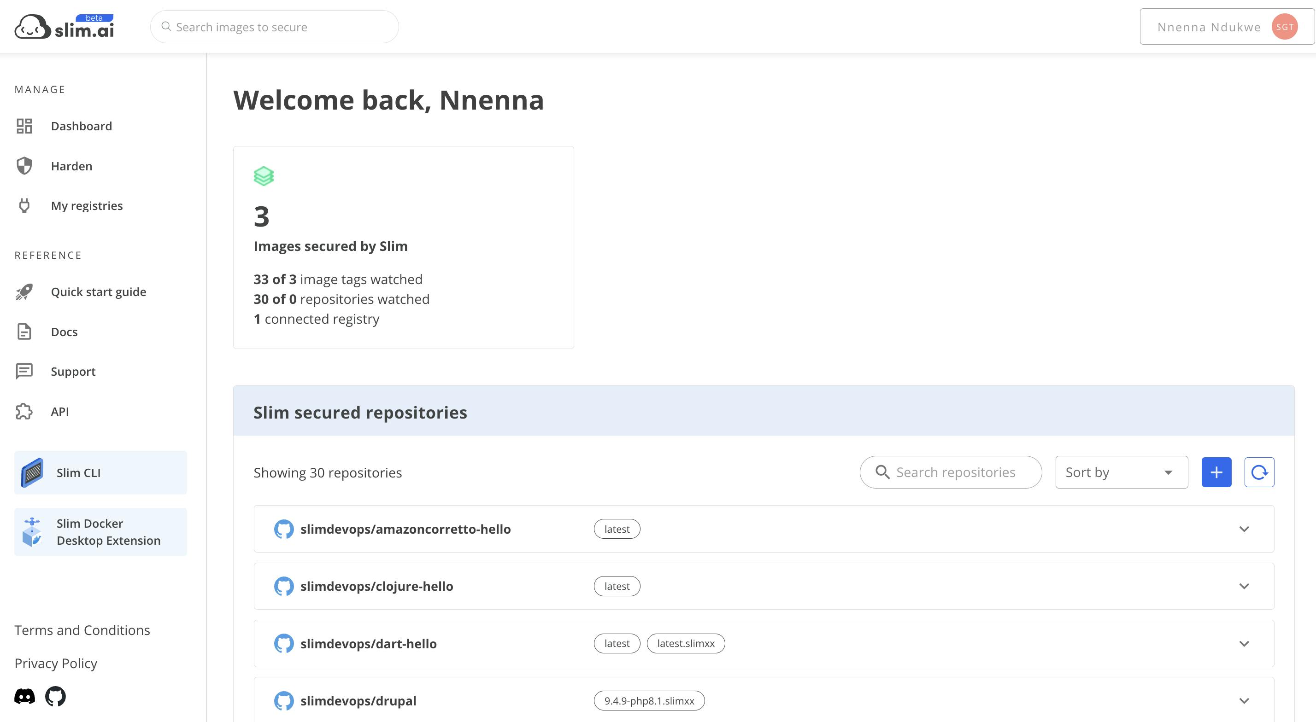The width and height of the screenshot is (1316, 722).
Task: Click latest tag on clojure-hello
Action: coord(617,586)
